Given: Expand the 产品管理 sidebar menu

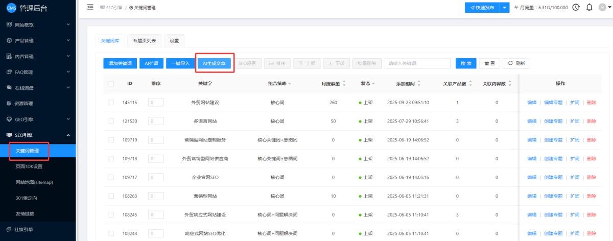Looking at the screenshot, I should (38, 40).
